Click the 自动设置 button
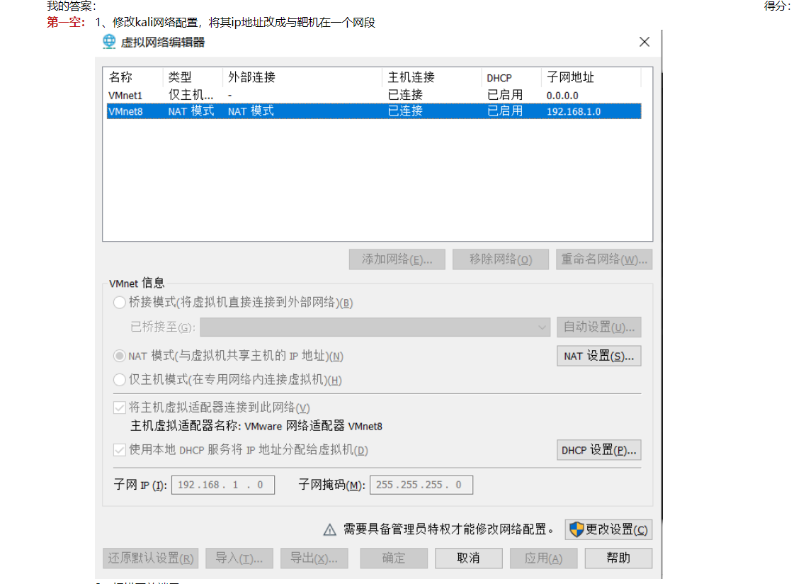This screenshot has height=584, width=801. coord(598,327)
